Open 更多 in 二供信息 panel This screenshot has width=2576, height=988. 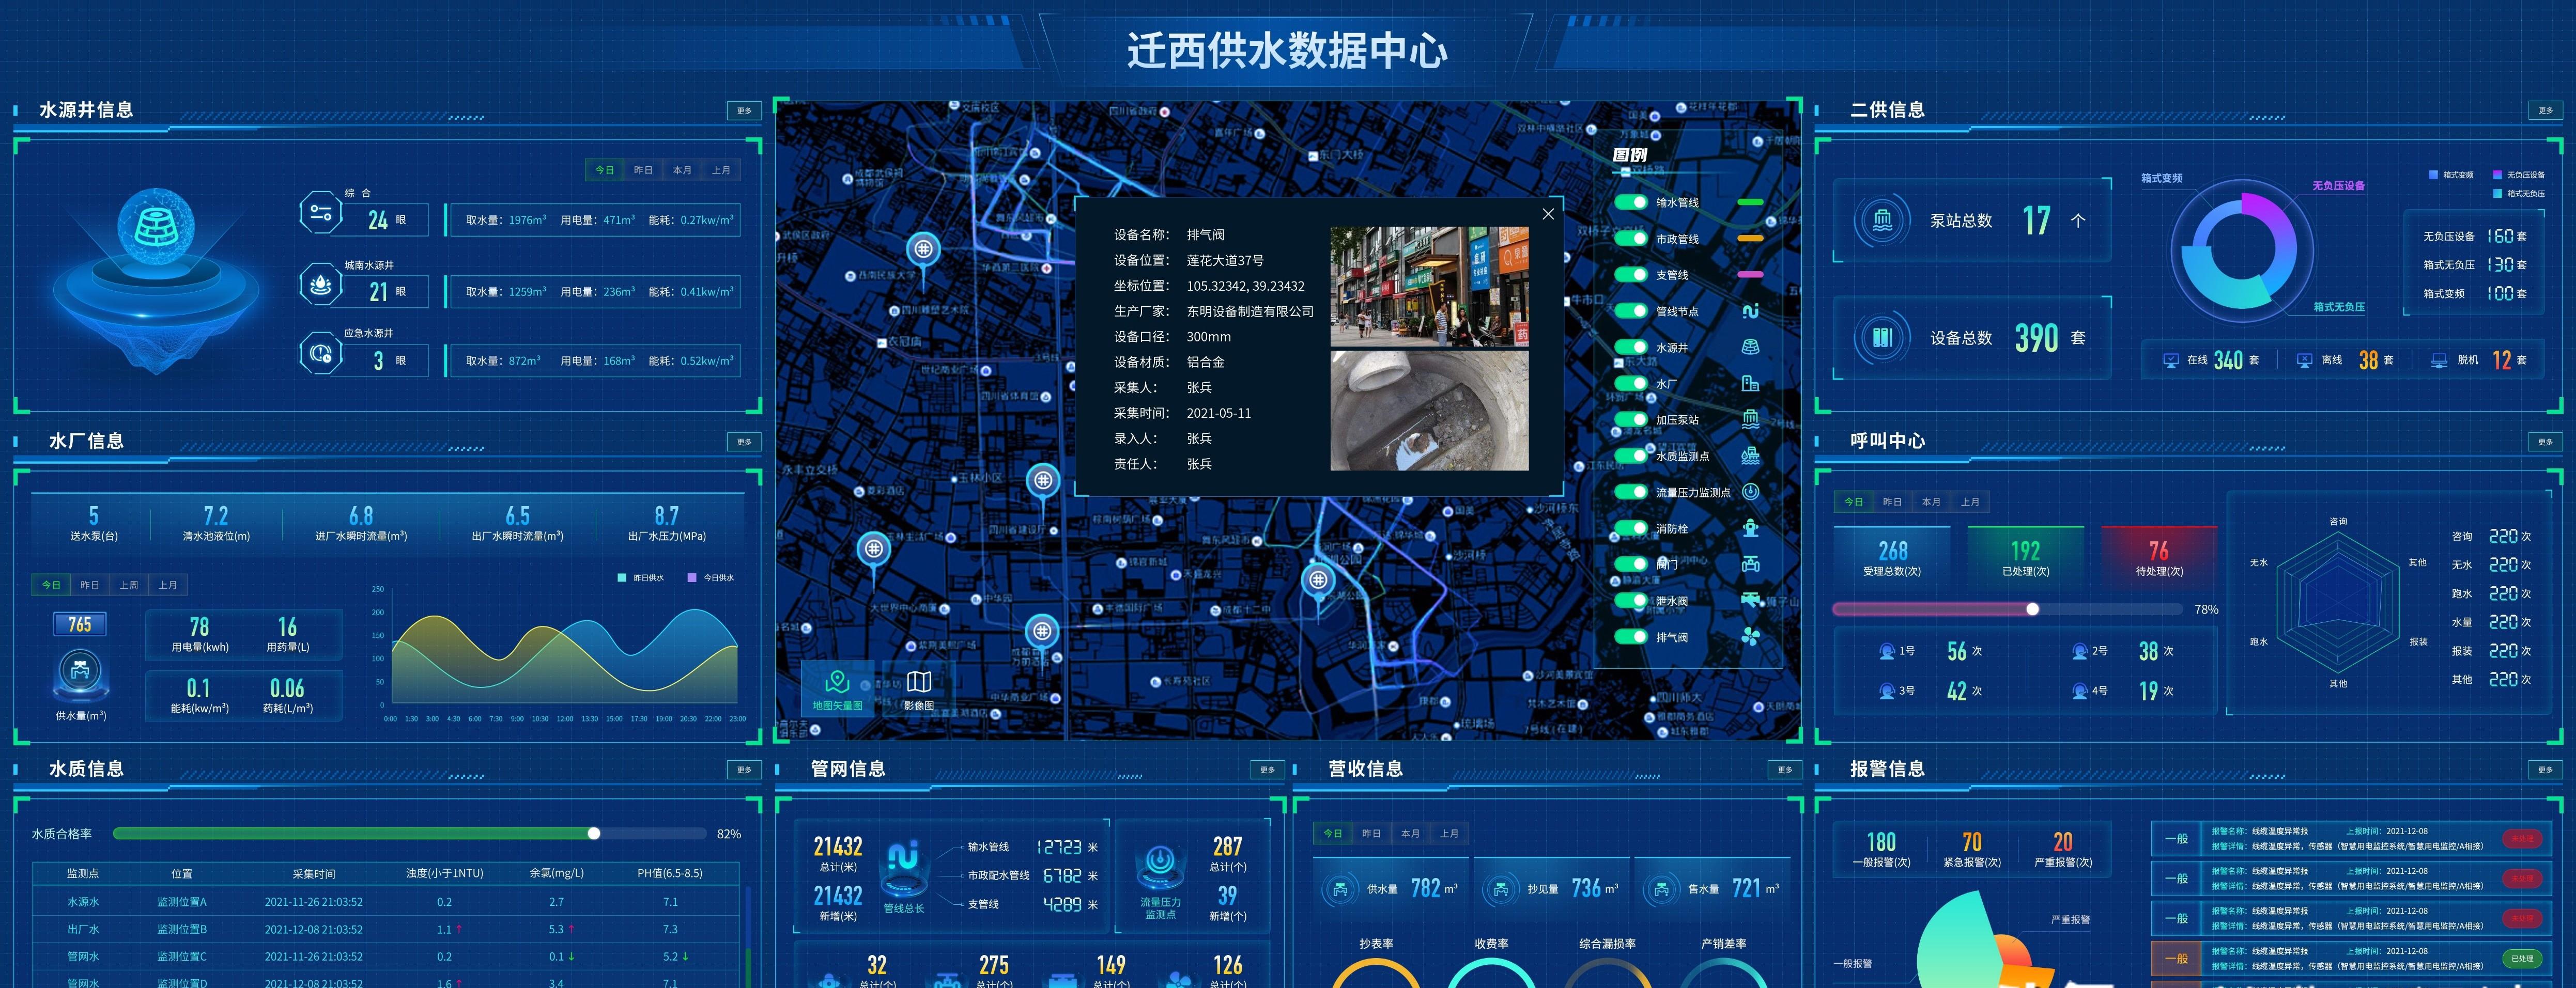click(x=2545, y=111)
